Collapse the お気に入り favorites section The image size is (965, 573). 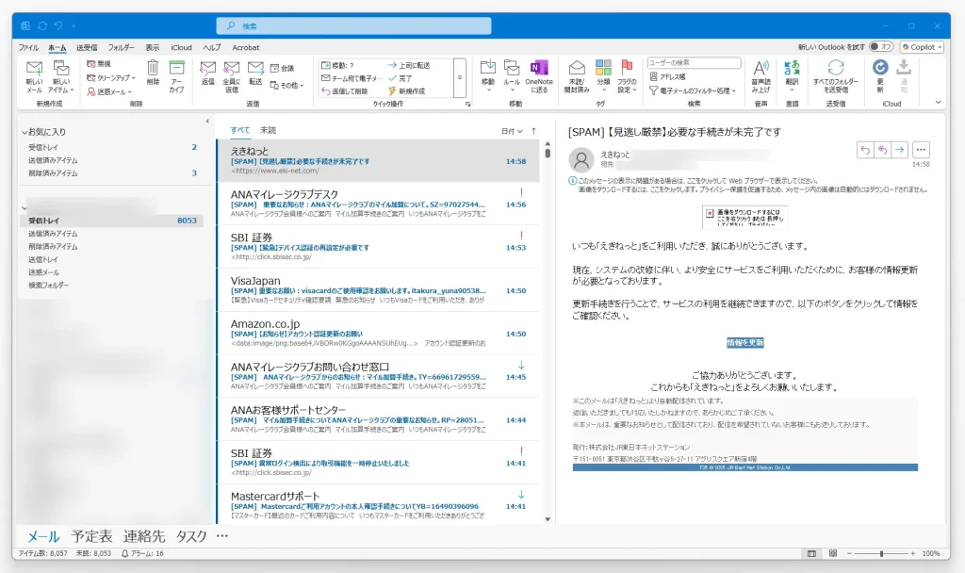tap(25, 132)
